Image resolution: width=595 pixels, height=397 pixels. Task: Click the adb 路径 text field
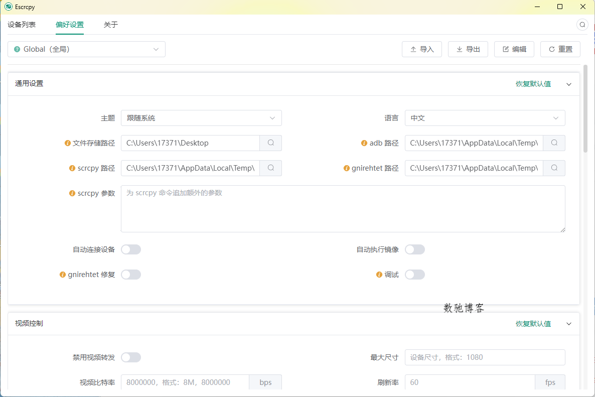tap(474, 143)
